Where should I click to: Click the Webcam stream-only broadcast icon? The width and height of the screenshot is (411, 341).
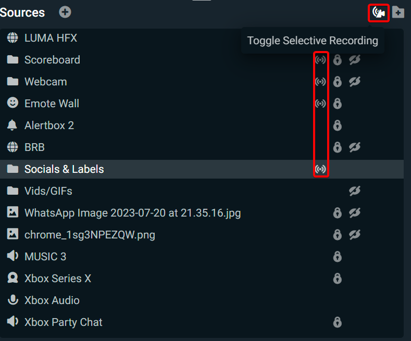point(321,82)
